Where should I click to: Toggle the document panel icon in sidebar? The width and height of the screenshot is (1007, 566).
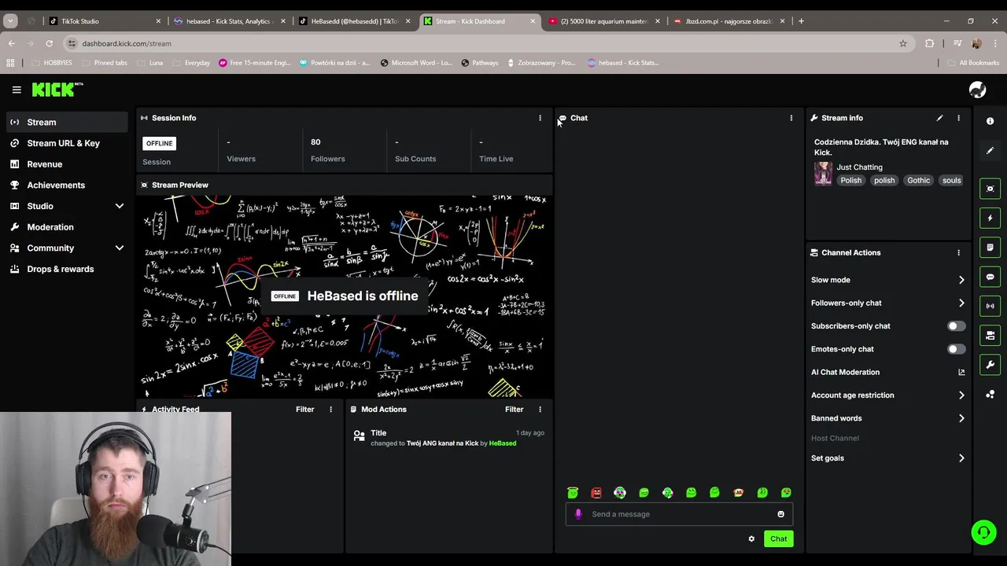(x=990, y=247)
